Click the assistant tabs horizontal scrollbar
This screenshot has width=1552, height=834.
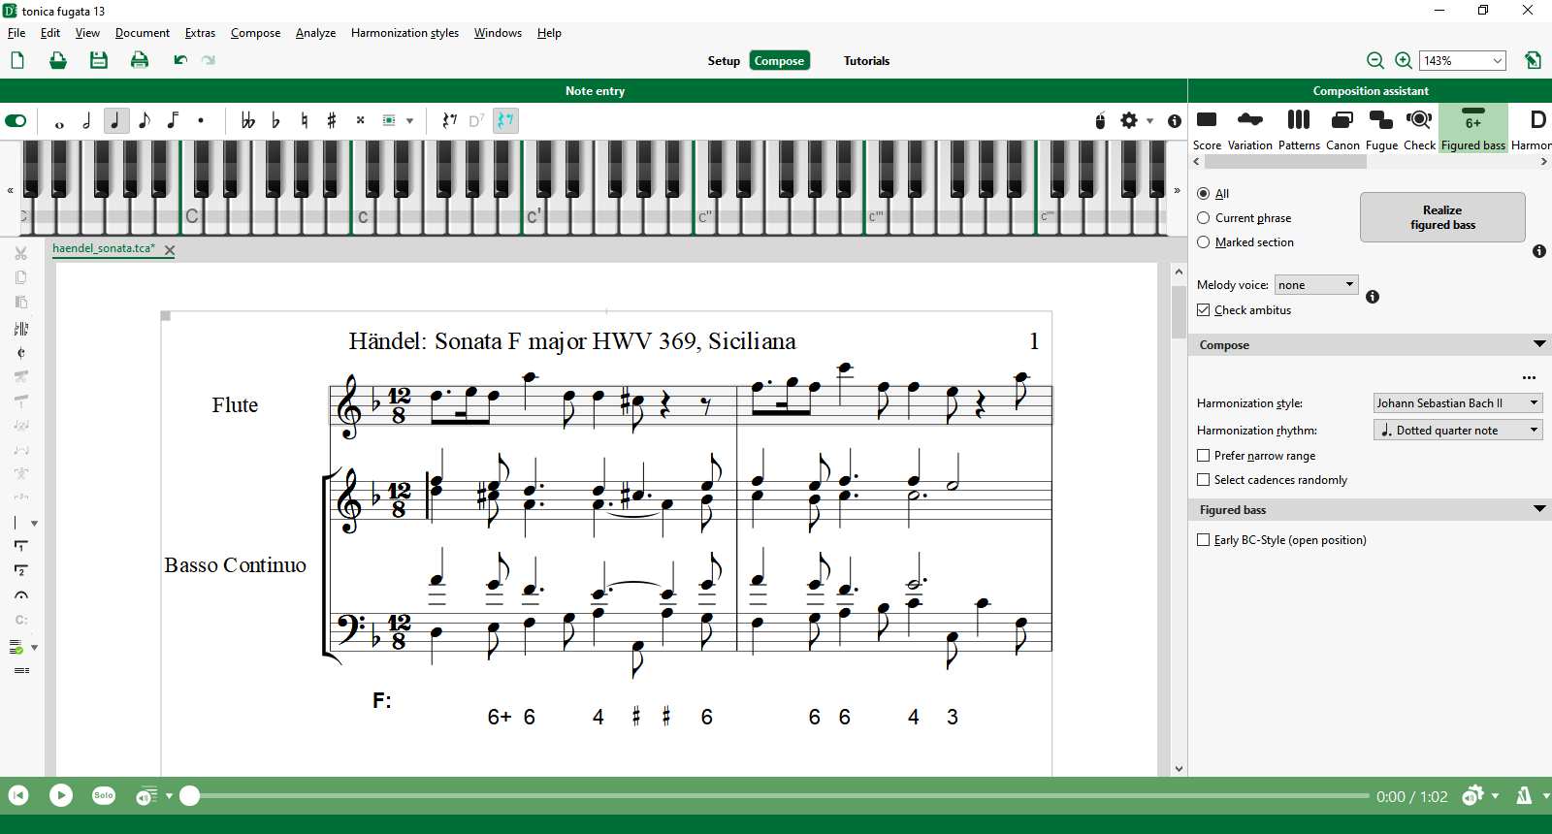[x=1284, y=162]
